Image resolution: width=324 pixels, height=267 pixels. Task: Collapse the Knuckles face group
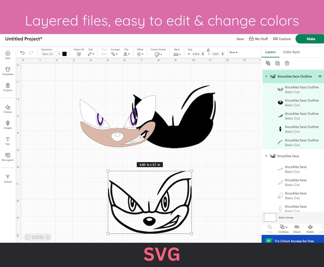pyautogui.click(x=266, y=156)
